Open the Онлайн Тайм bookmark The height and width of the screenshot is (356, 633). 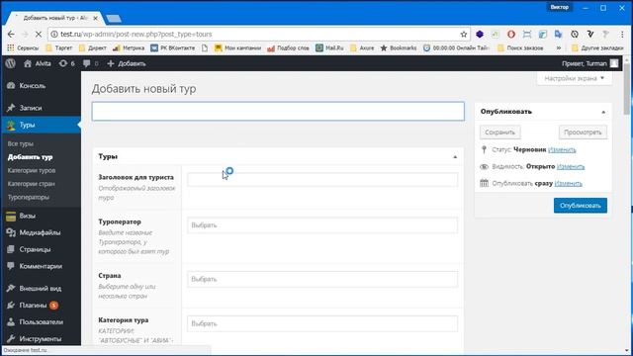coord(456,48)
